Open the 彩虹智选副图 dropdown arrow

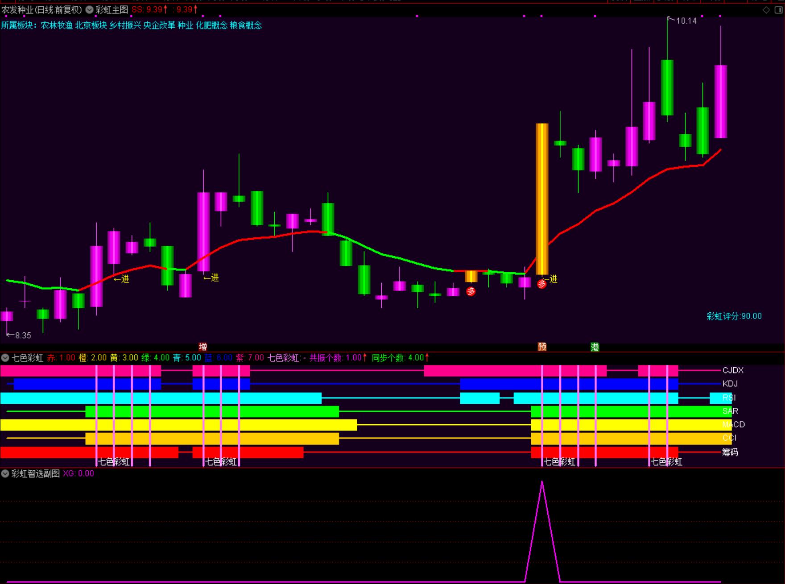pyautogui.click(x=5, y=473)
